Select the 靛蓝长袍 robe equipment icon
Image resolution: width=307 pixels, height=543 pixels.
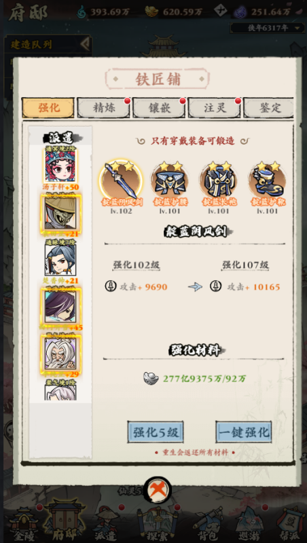tap(219, 179)
